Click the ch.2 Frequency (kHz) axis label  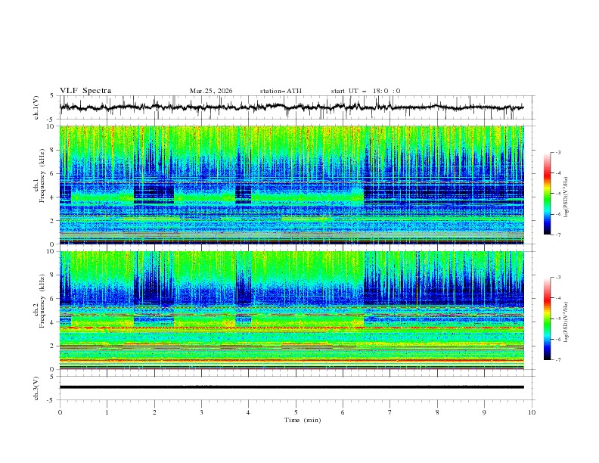point(39,301)
